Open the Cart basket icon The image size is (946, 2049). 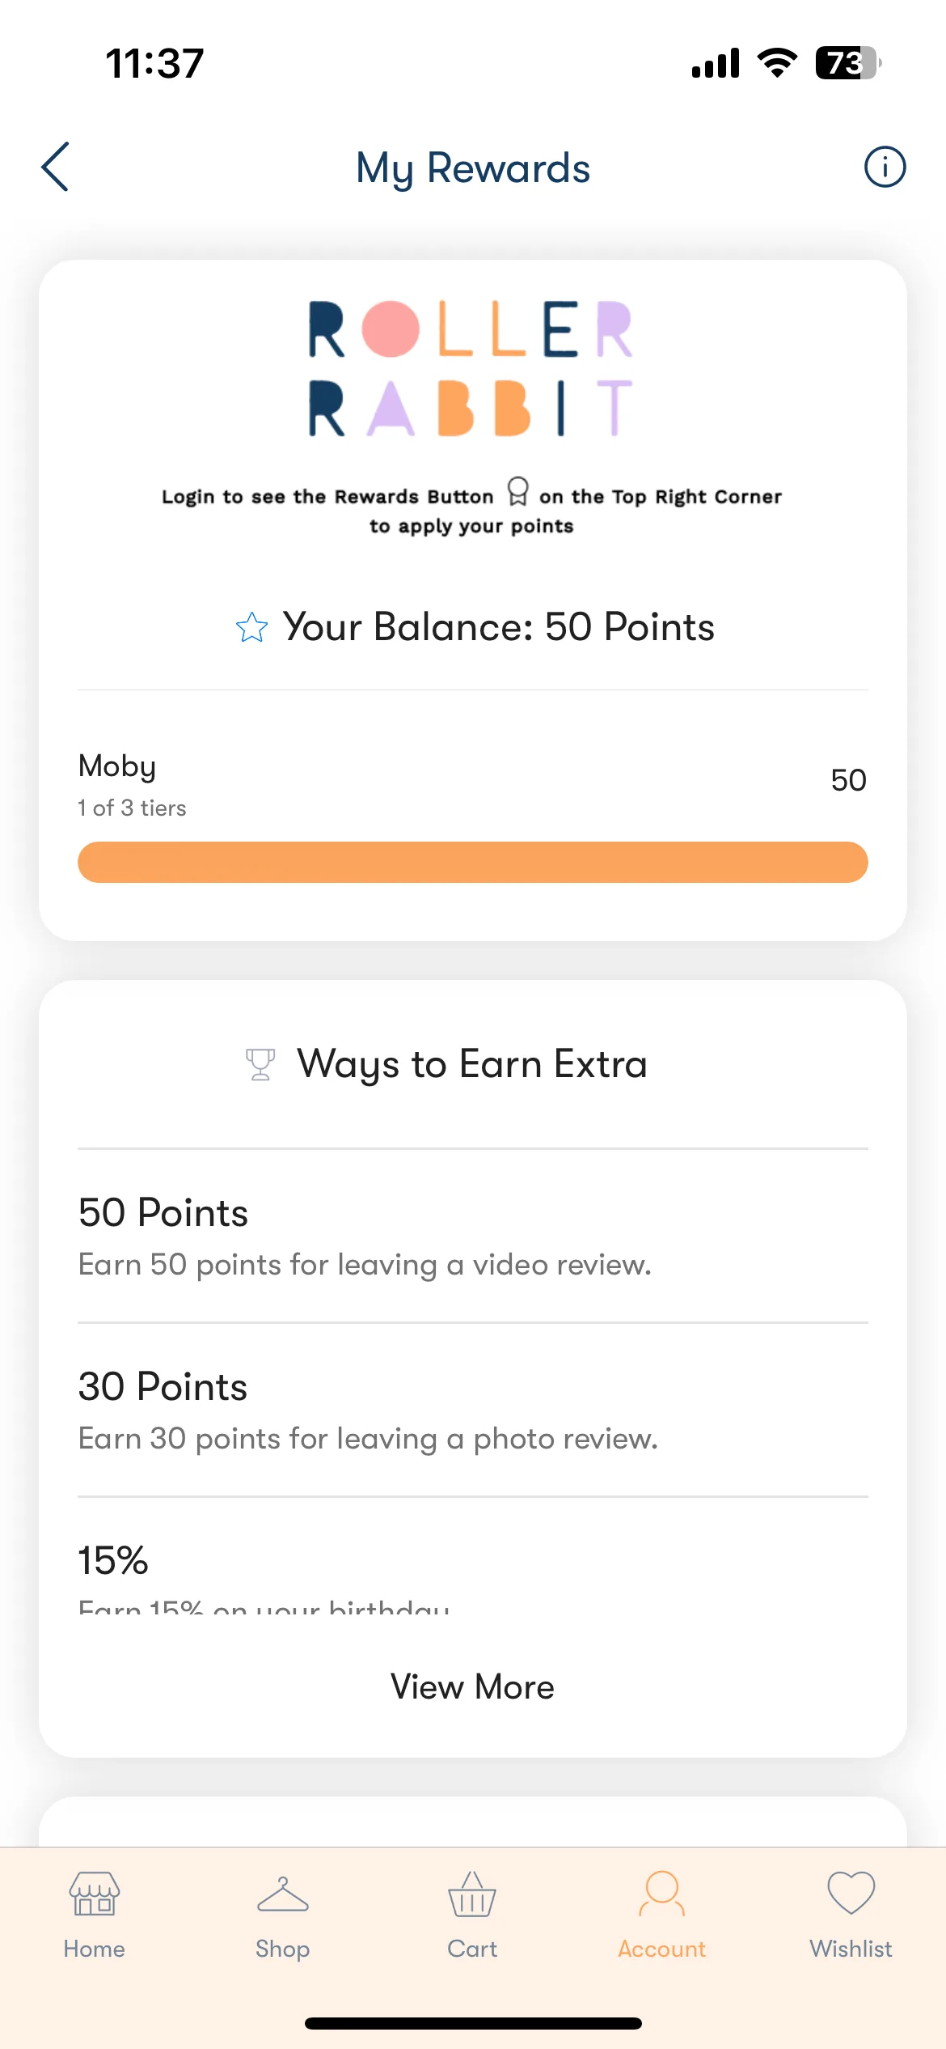point(472,1894)
